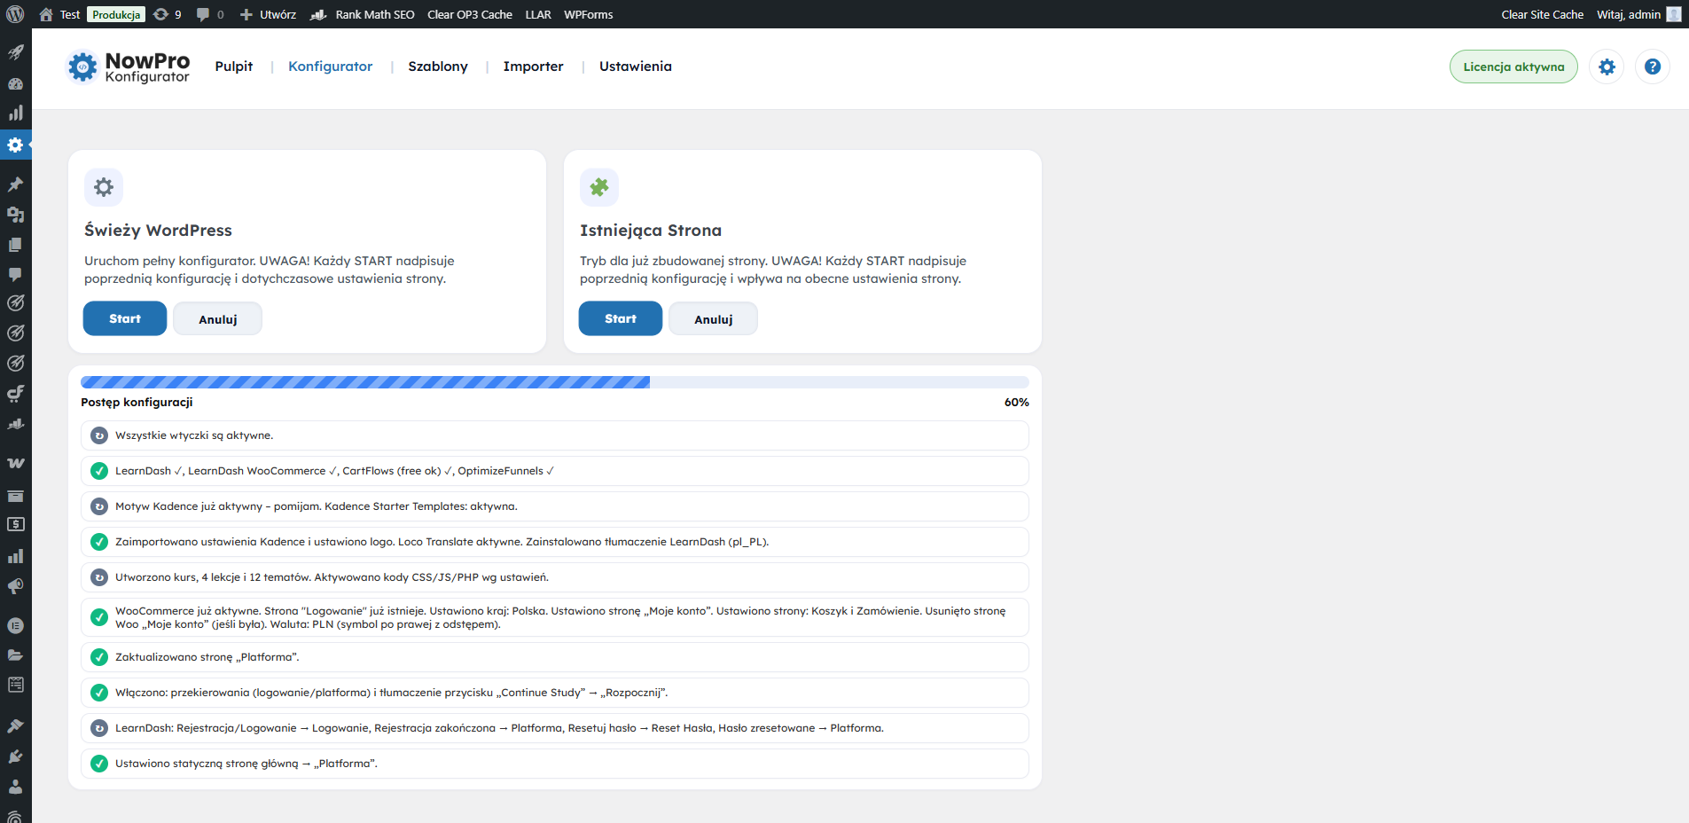The width and height of the screenshot is (1689, 823).
Task: Start the Świeży WordPress configurator
Action: [125, 318]
